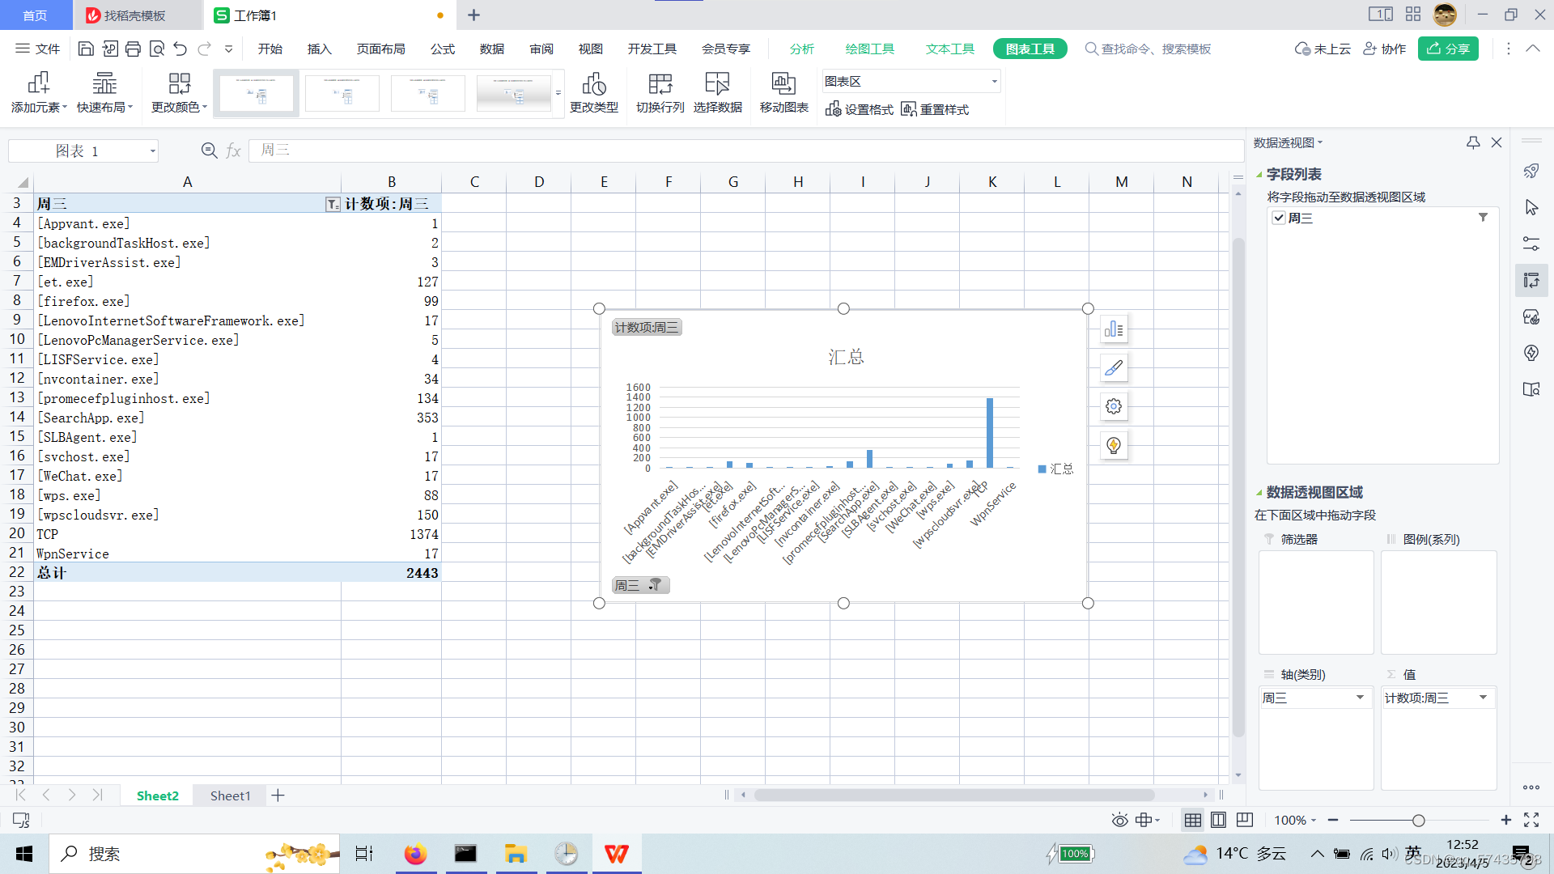The image size is (1554, 874).
Task: Click the 切换行列 switch row/column icon
Action: coord(660,84)
